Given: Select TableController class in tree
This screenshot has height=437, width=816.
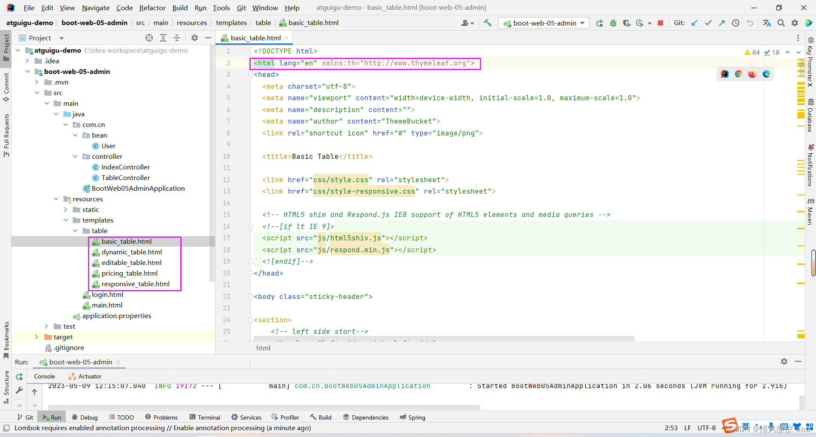Looking at the screenshot, I should pyautogui.click(x=125, y=178).
